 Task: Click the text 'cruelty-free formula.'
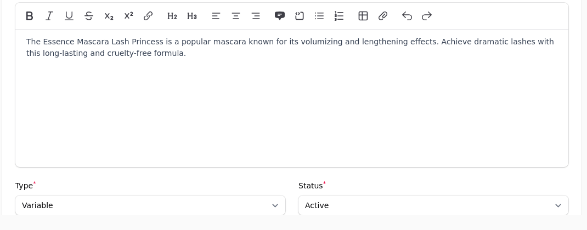pos(147,54)
